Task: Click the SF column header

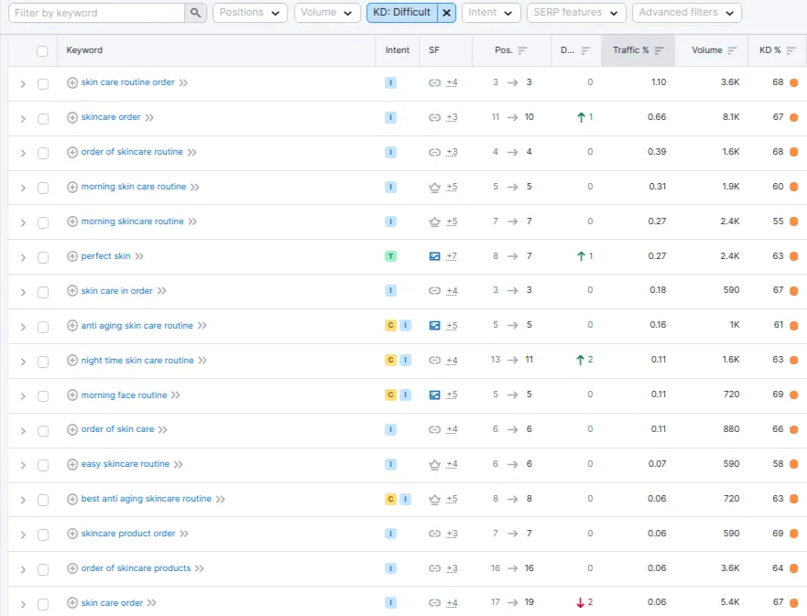Action: point(434,50)
